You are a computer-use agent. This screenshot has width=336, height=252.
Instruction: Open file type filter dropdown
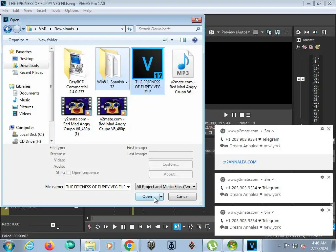click(194, 187)
